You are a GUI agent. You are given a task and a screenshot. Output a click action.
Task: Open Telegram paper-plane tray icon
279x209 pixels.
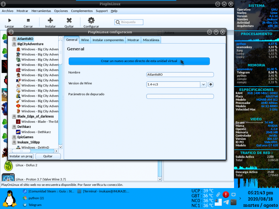226,202
